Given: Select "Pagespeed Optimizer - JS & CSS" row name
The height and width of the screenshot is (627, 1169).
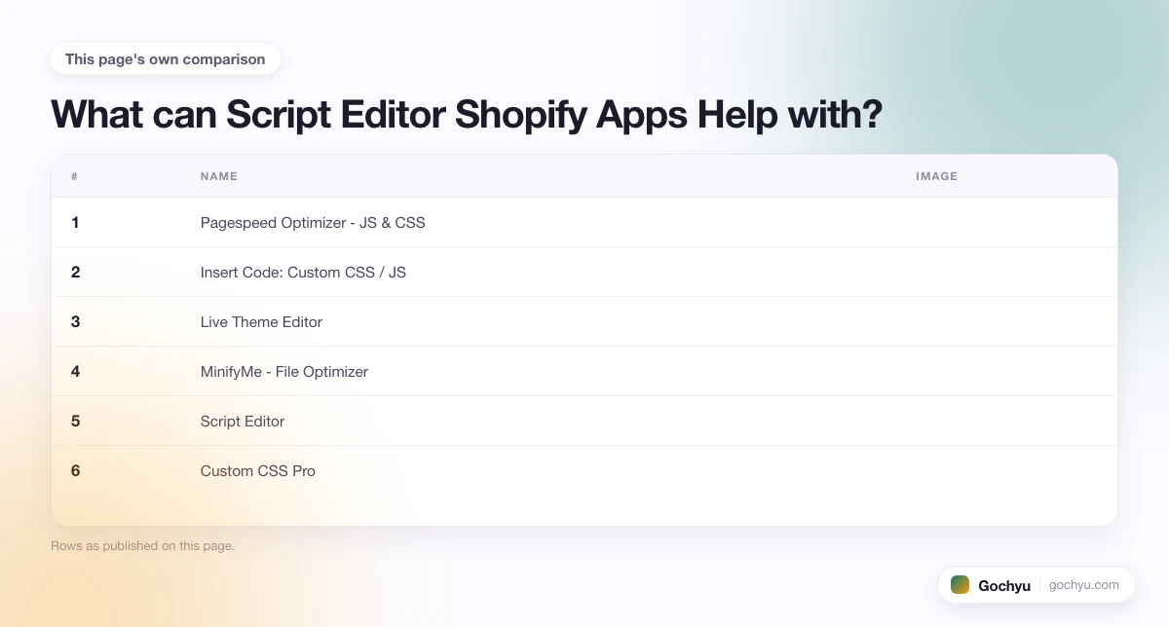Looking at the screenshot, I should point(313,222).
